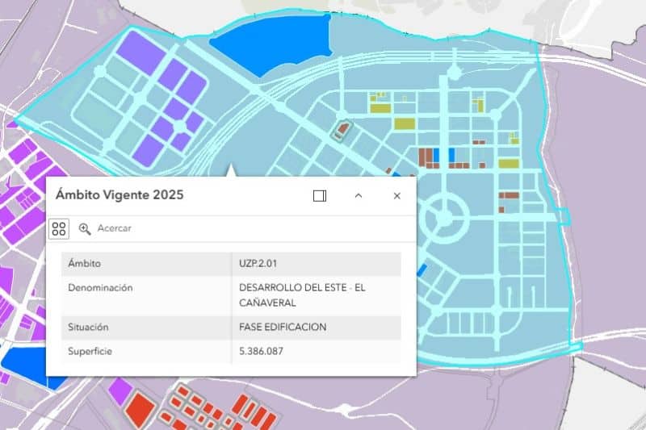Select the 5.386.087 surface value

point(261,352)
